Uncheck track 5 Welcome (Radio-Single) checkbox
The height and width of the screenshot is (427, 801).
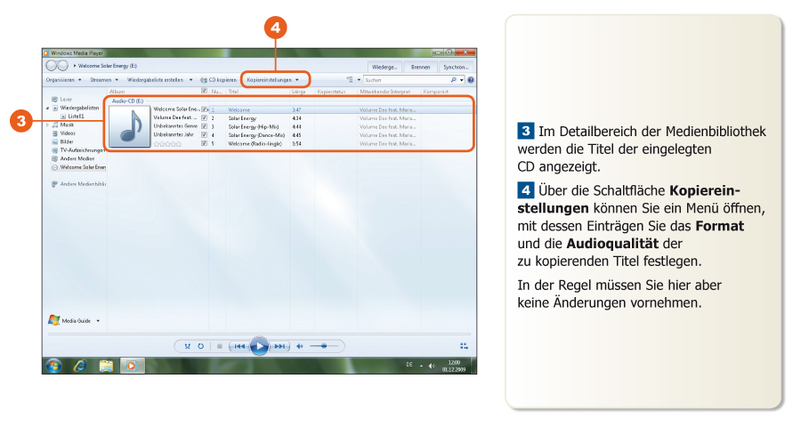[x=205, y=142]
